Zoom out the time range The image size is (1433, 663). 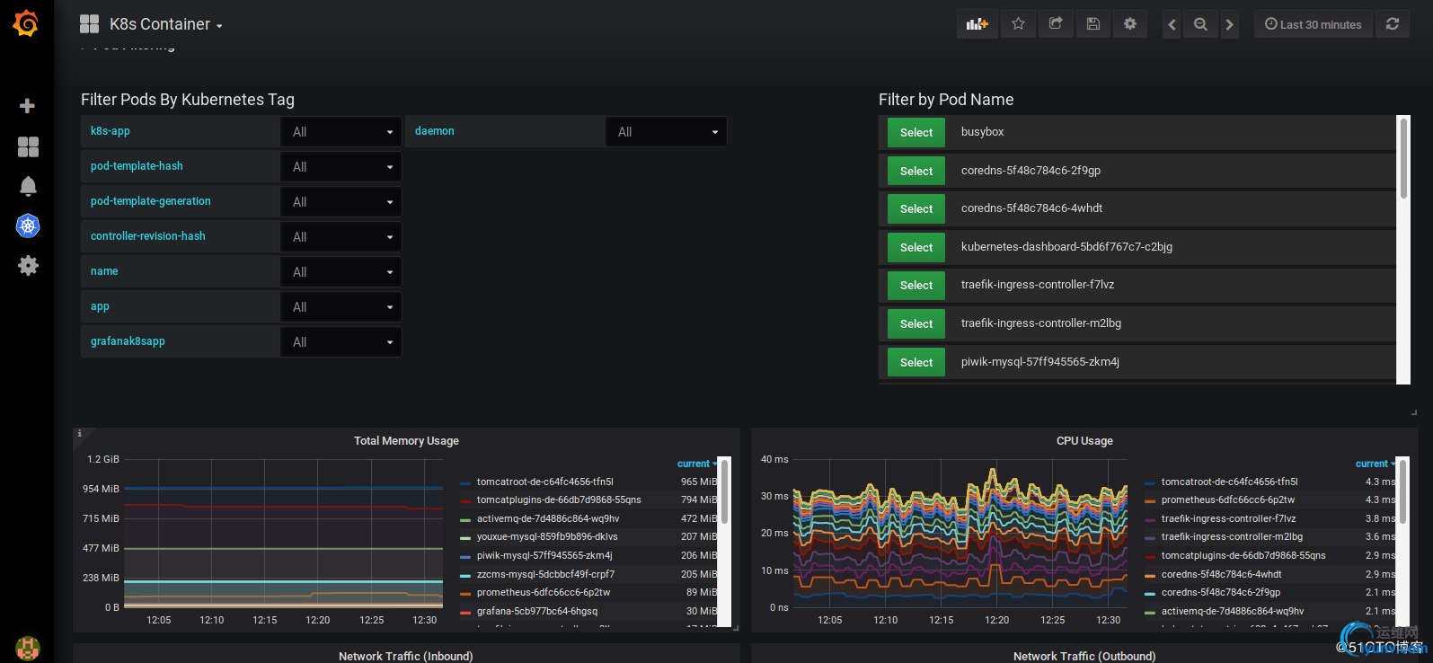pos(1200,25)
